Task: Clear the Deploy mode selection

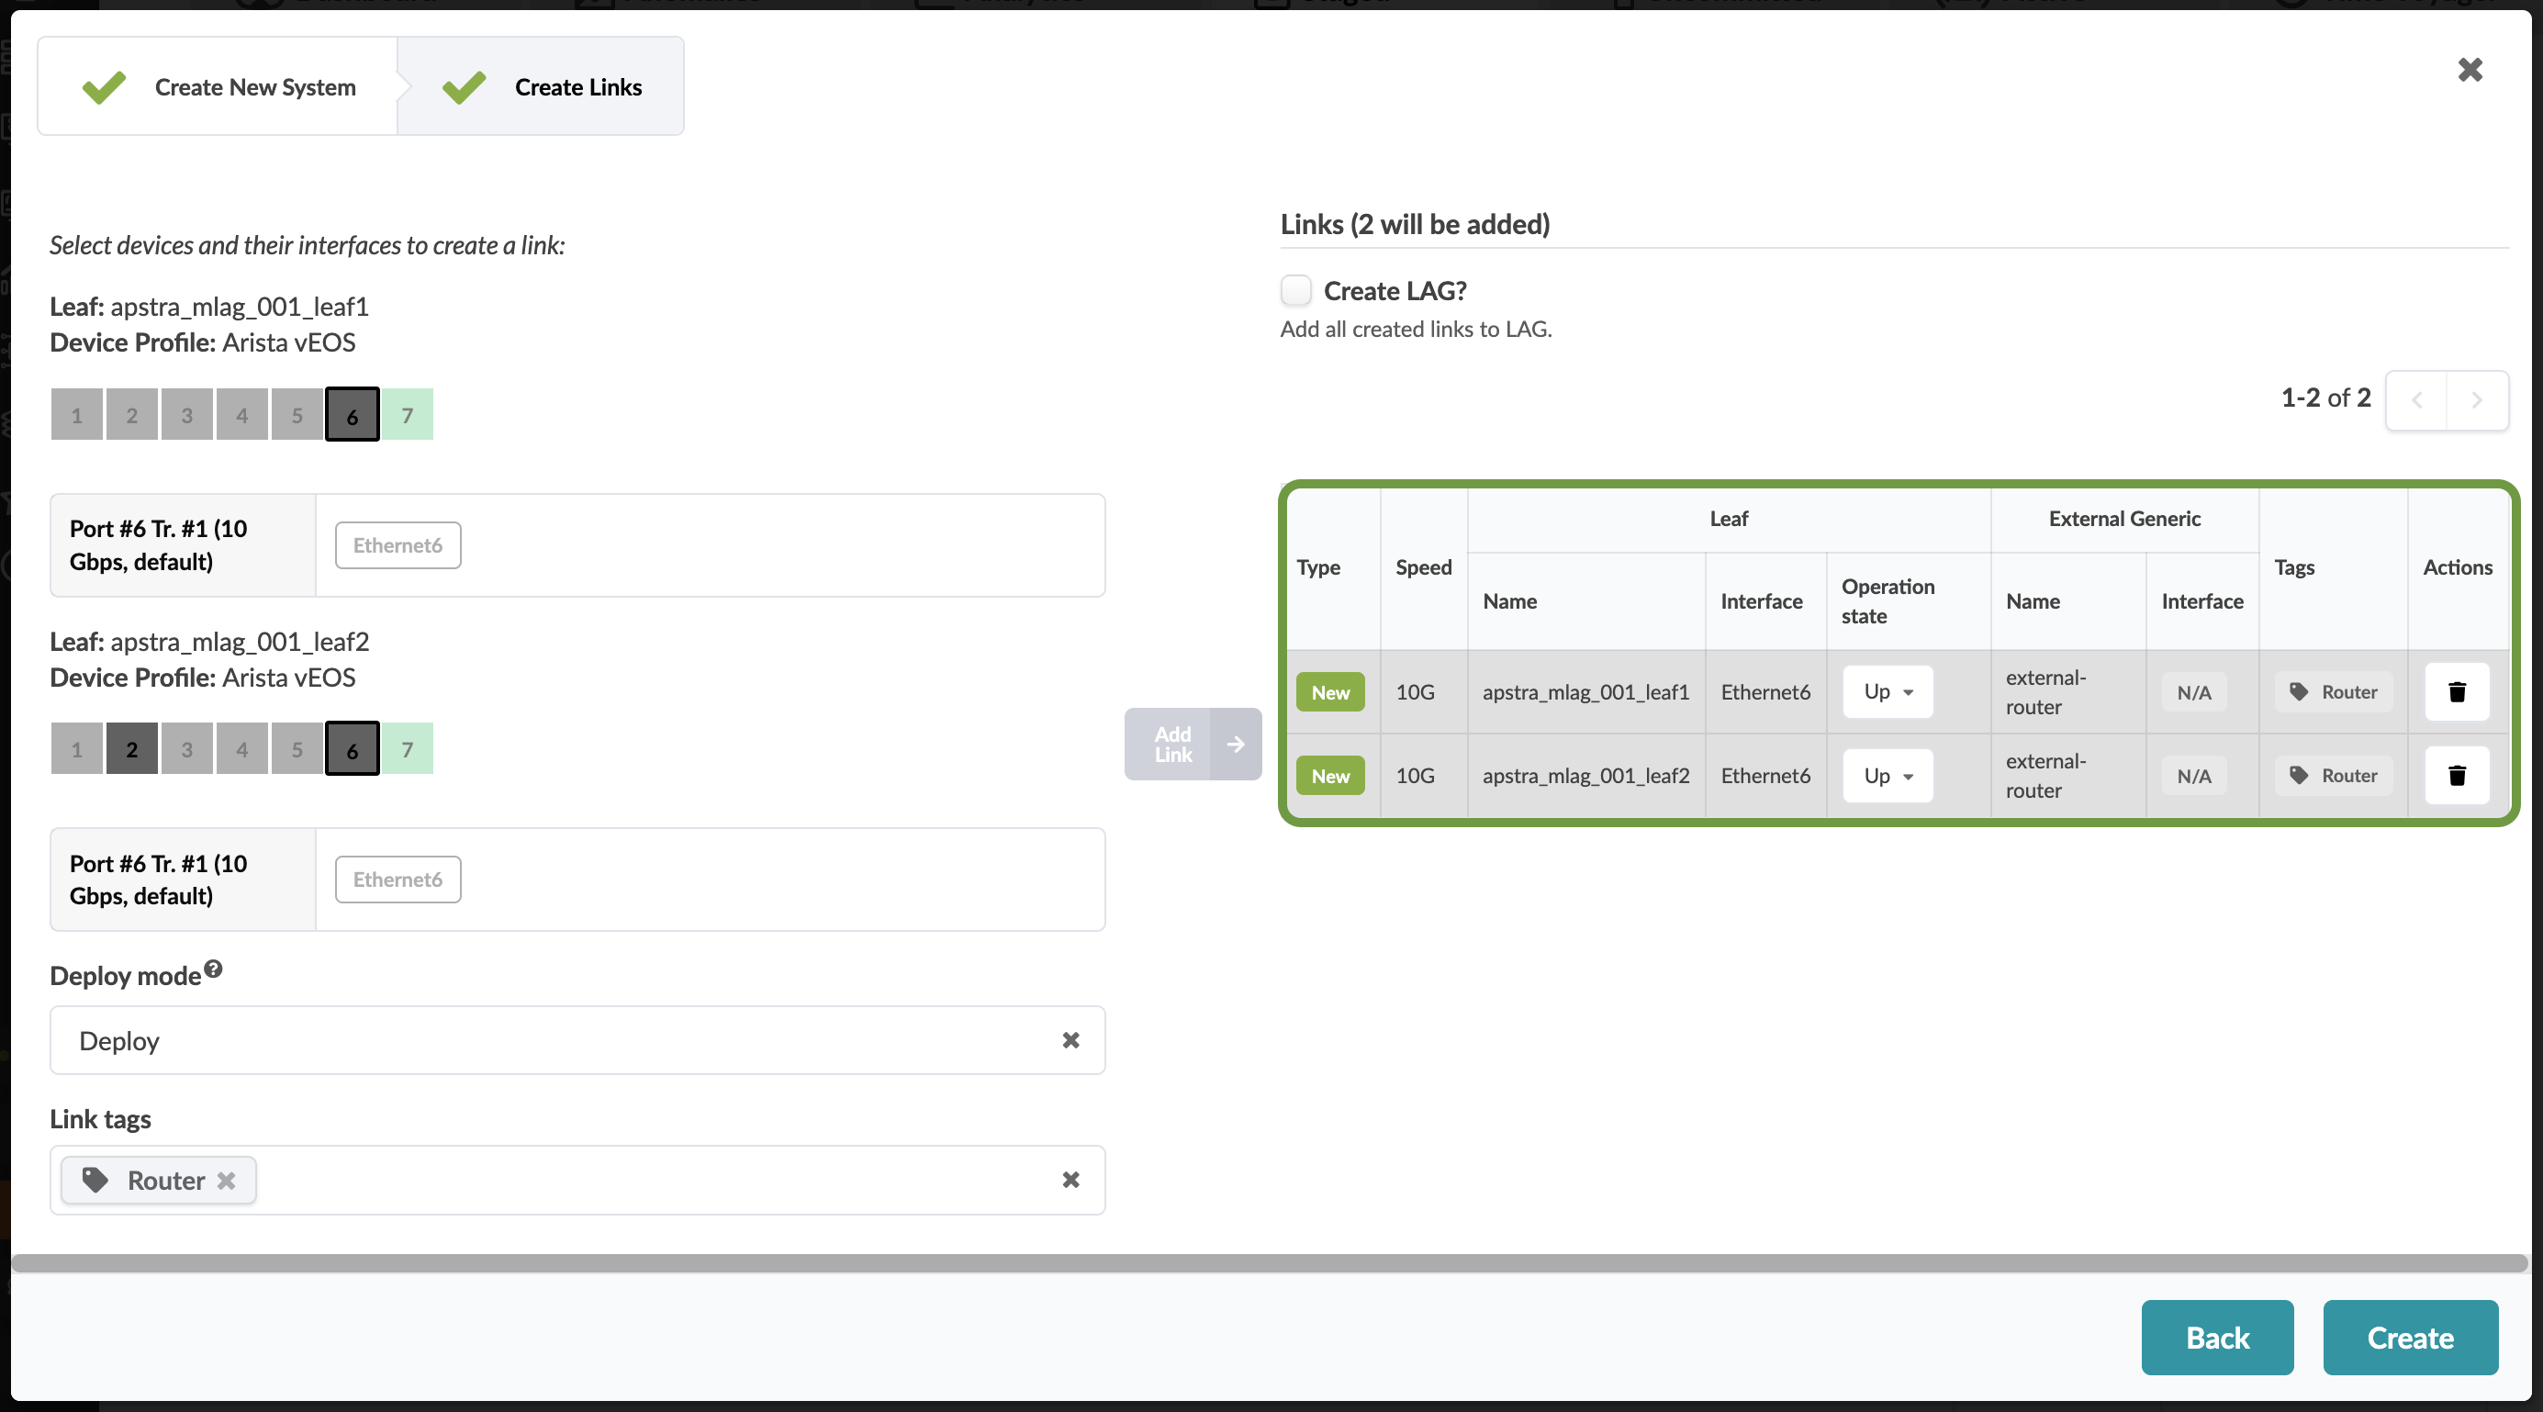Action: (x=1070, y=1040)
